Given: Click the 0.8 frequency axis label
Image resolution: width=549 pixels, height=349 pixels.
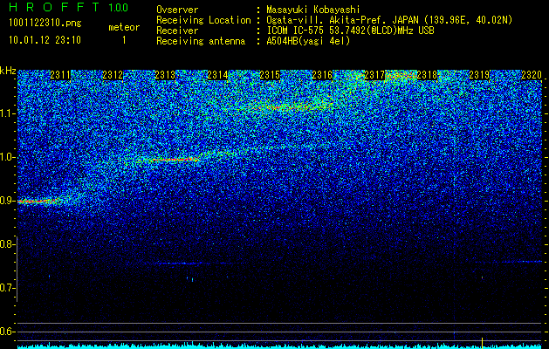Looking at the screenshot, I should (7, 244).
